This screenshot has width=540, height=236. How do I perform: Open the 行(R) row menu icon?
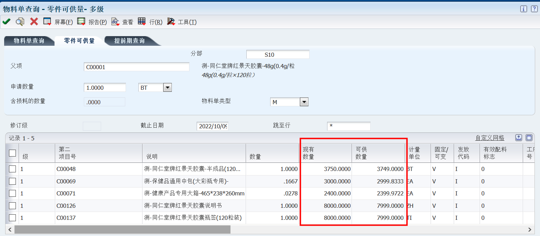click(x=142, y=22)
